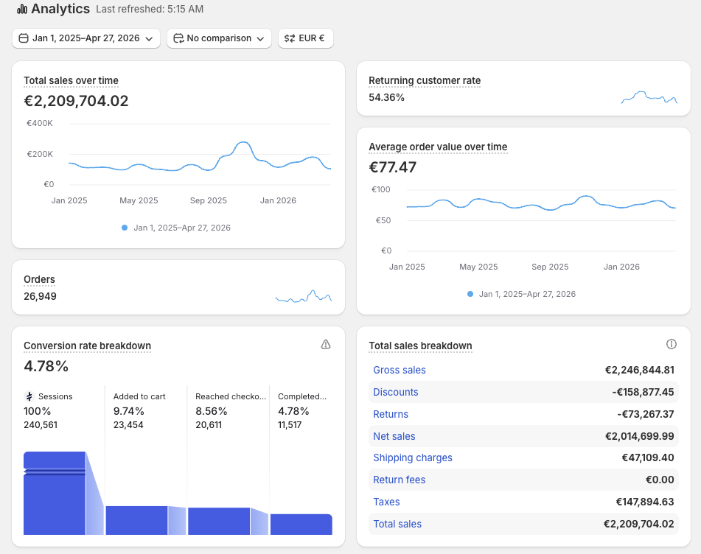
Task: Click the 8.56% reached checkout percentage
Action: coord(212,411)
